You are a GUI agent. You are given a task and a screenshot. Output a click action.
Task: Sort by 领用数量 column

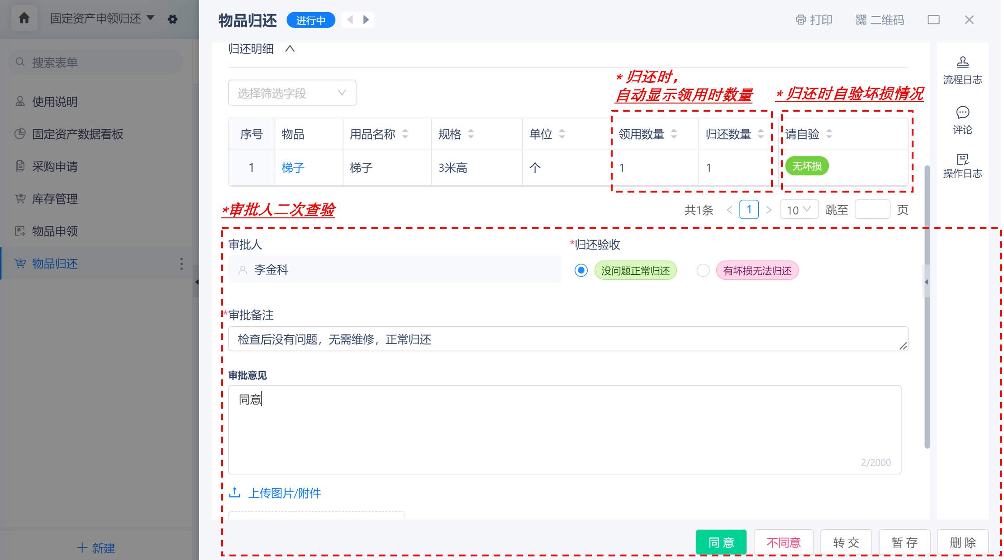coord(674,134)
